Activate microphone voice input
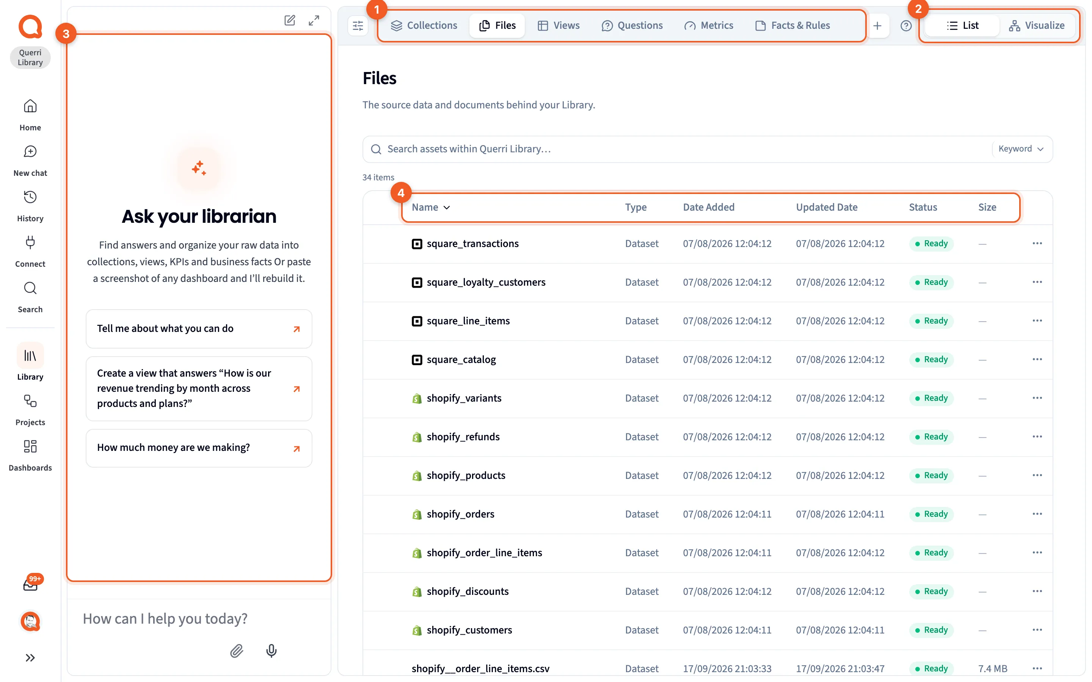Image resolution: width=1092 pixels, height=682 pixels. click(x=271, y=651)
